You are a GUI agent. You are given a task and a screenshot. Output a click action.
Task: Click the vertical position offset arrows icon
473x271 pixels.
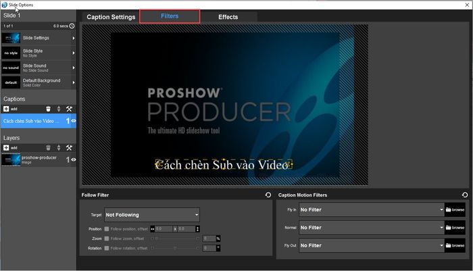tap(197, 229)
